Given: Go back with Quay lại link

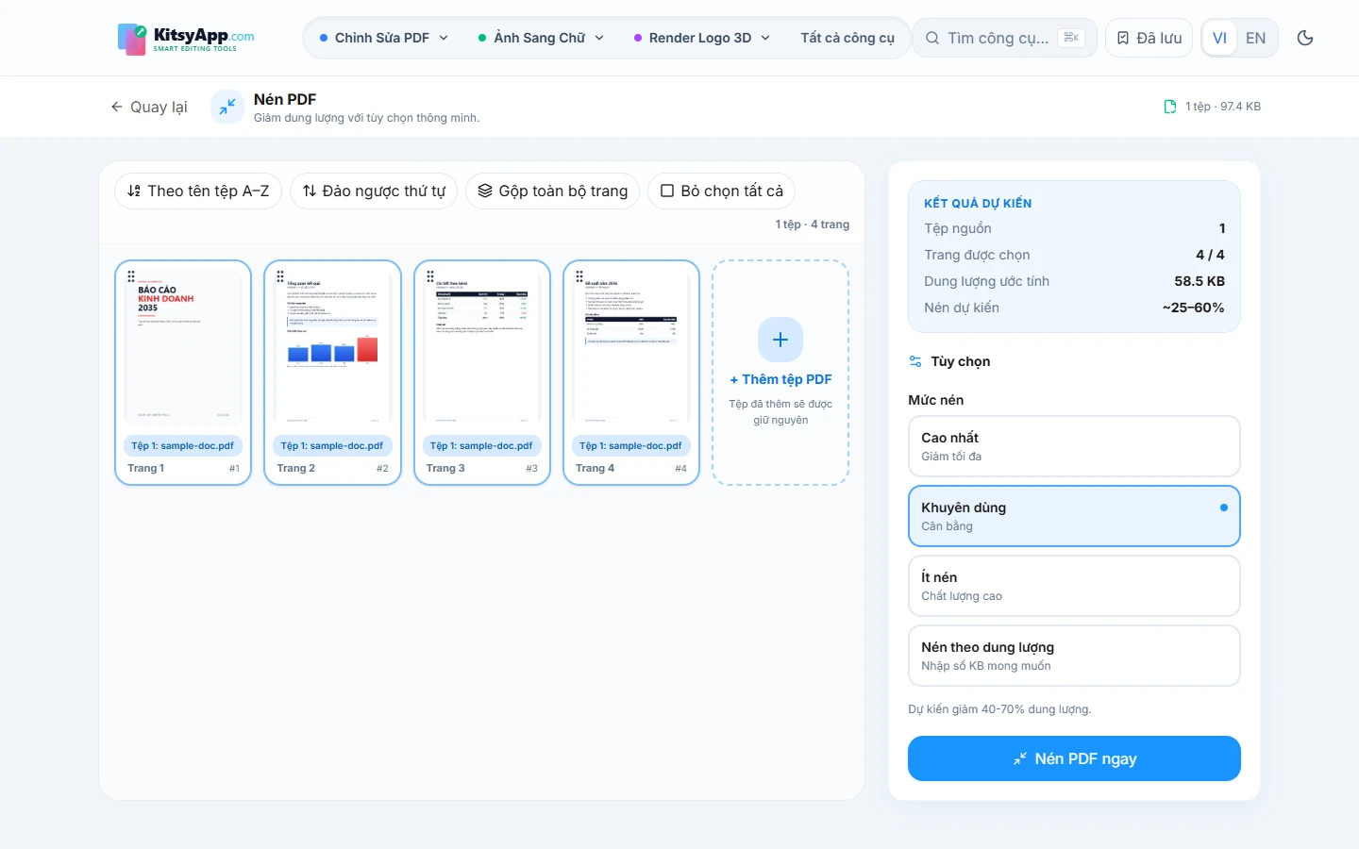Looking at the screenshot, I should click(149, 107).
